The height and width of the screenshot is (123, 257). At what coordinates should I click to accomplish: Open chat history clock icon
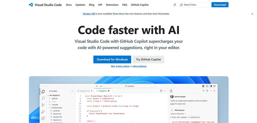(x=207, y=91)
